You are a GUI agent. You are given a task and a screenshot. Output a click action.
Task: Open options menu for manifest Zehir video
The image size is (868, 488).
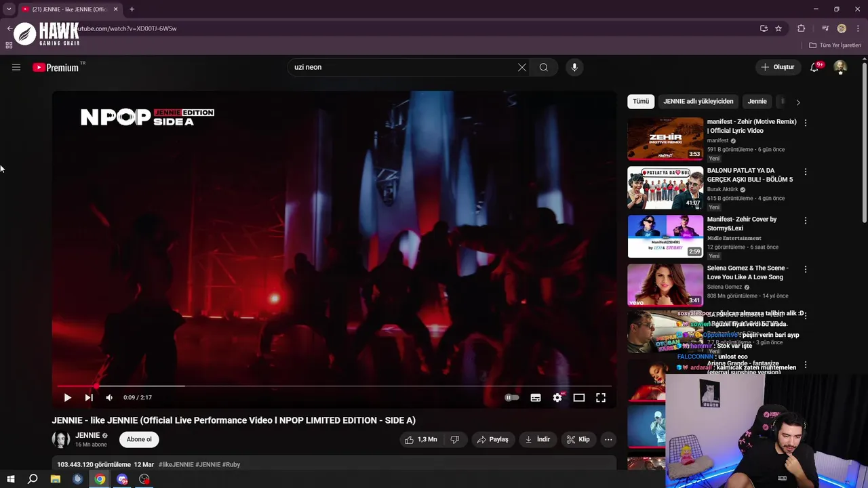pyautogui.click(x=806, y=123)
